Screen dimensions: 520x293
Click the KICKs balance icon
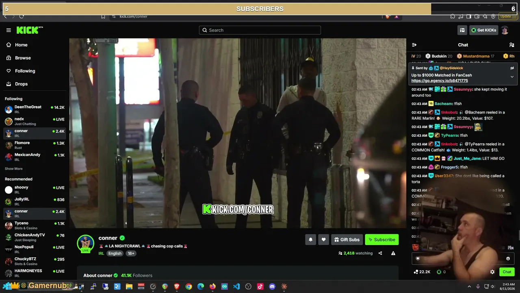[x=439, y=272]
